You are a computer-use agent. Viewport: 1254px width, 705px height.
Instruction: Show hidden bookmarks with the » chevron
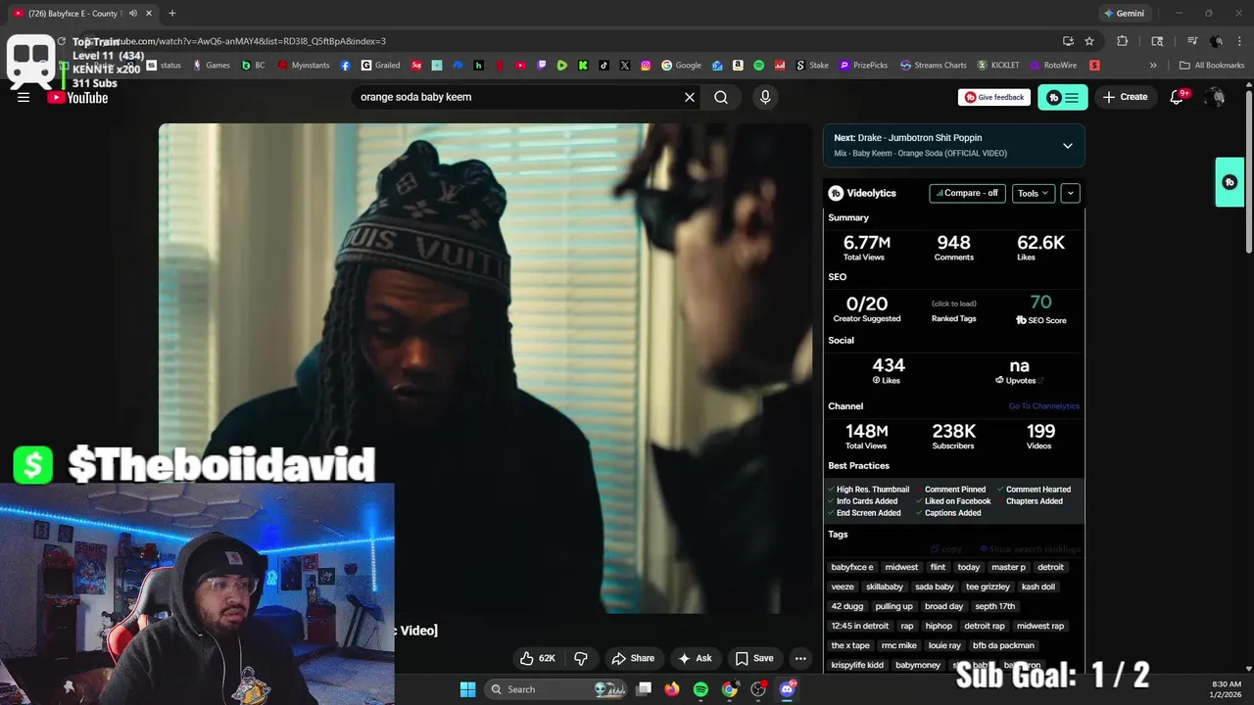[1153, 66]
